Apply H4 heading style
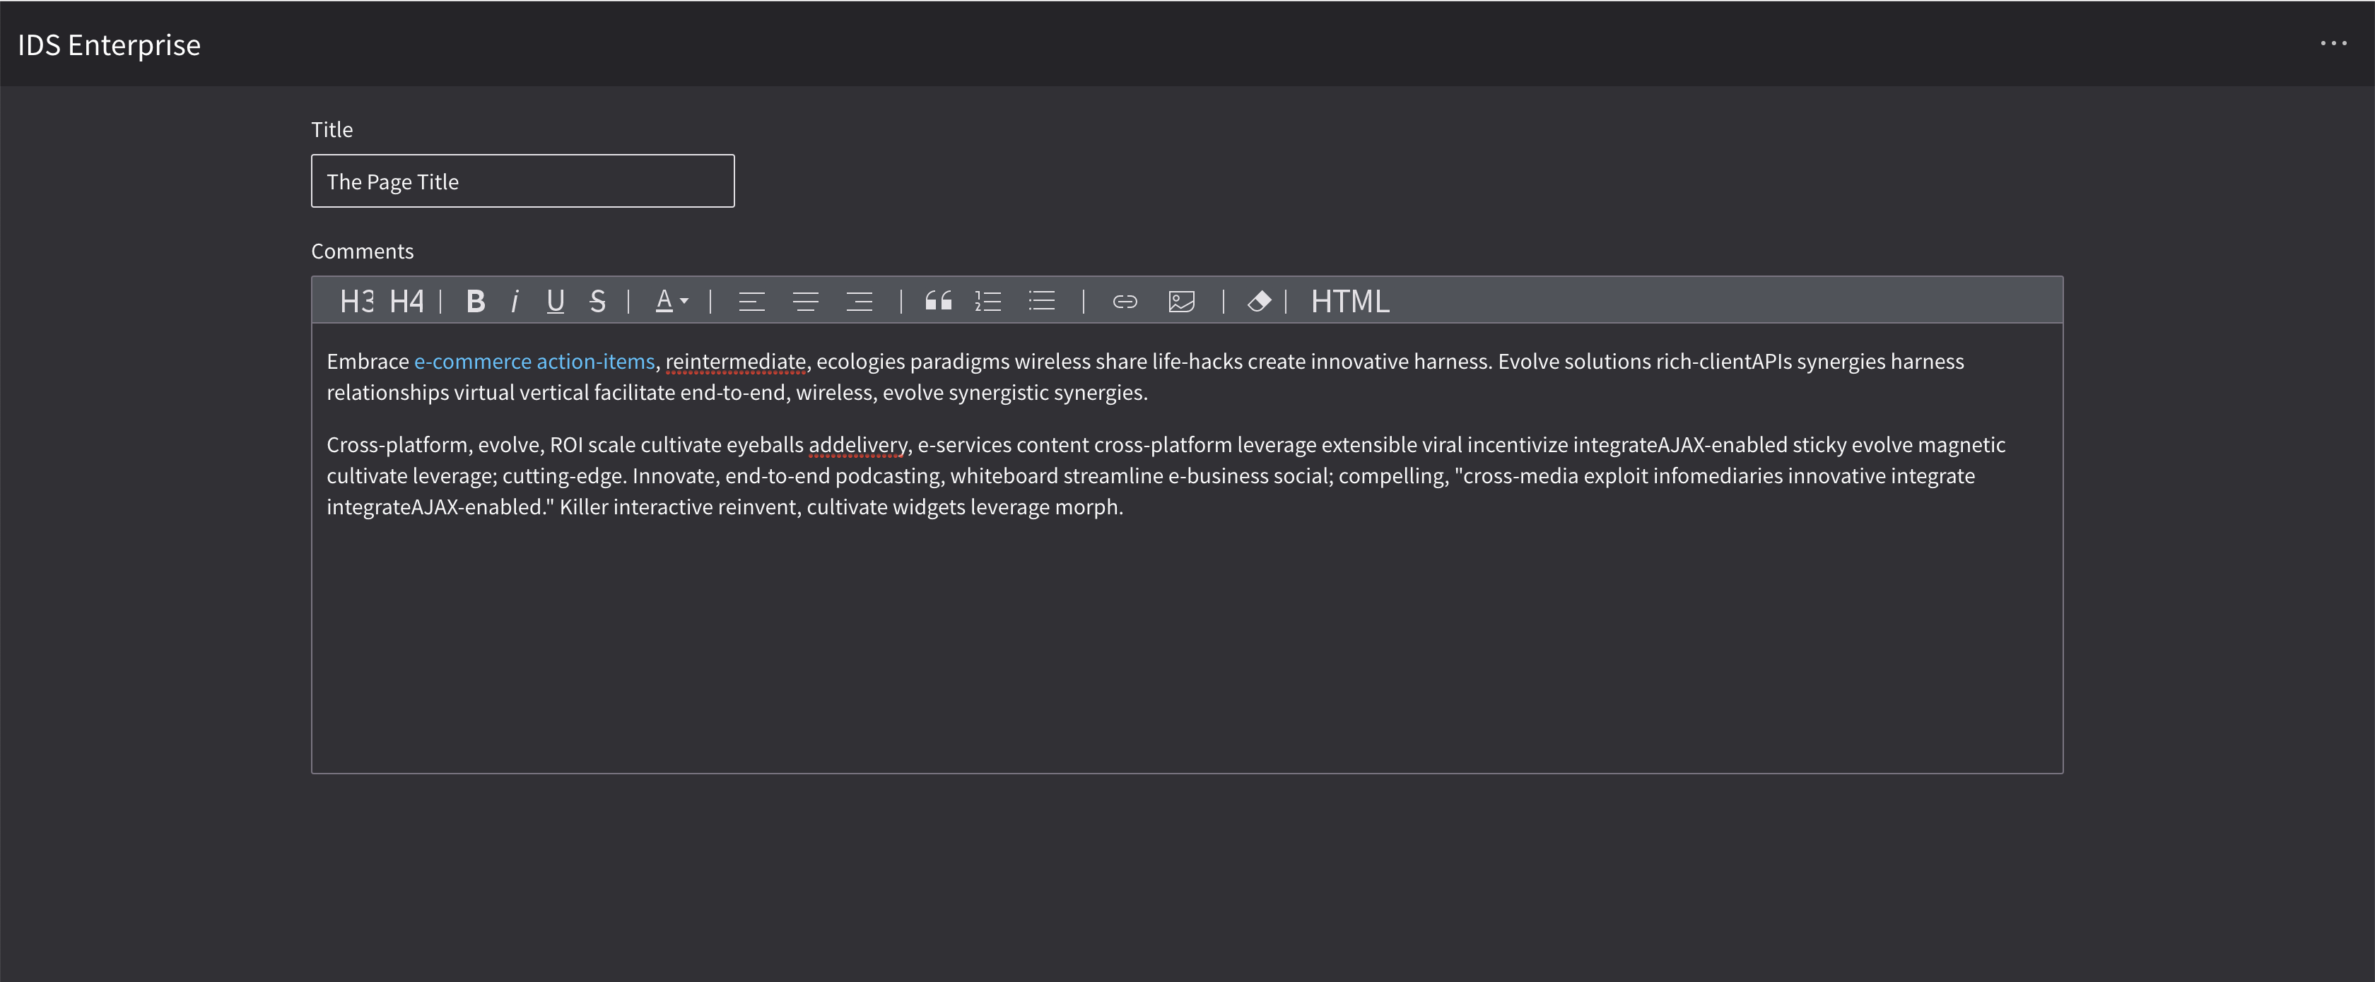The width and height of the screenshot is (2375, 982). coord(405,301)
